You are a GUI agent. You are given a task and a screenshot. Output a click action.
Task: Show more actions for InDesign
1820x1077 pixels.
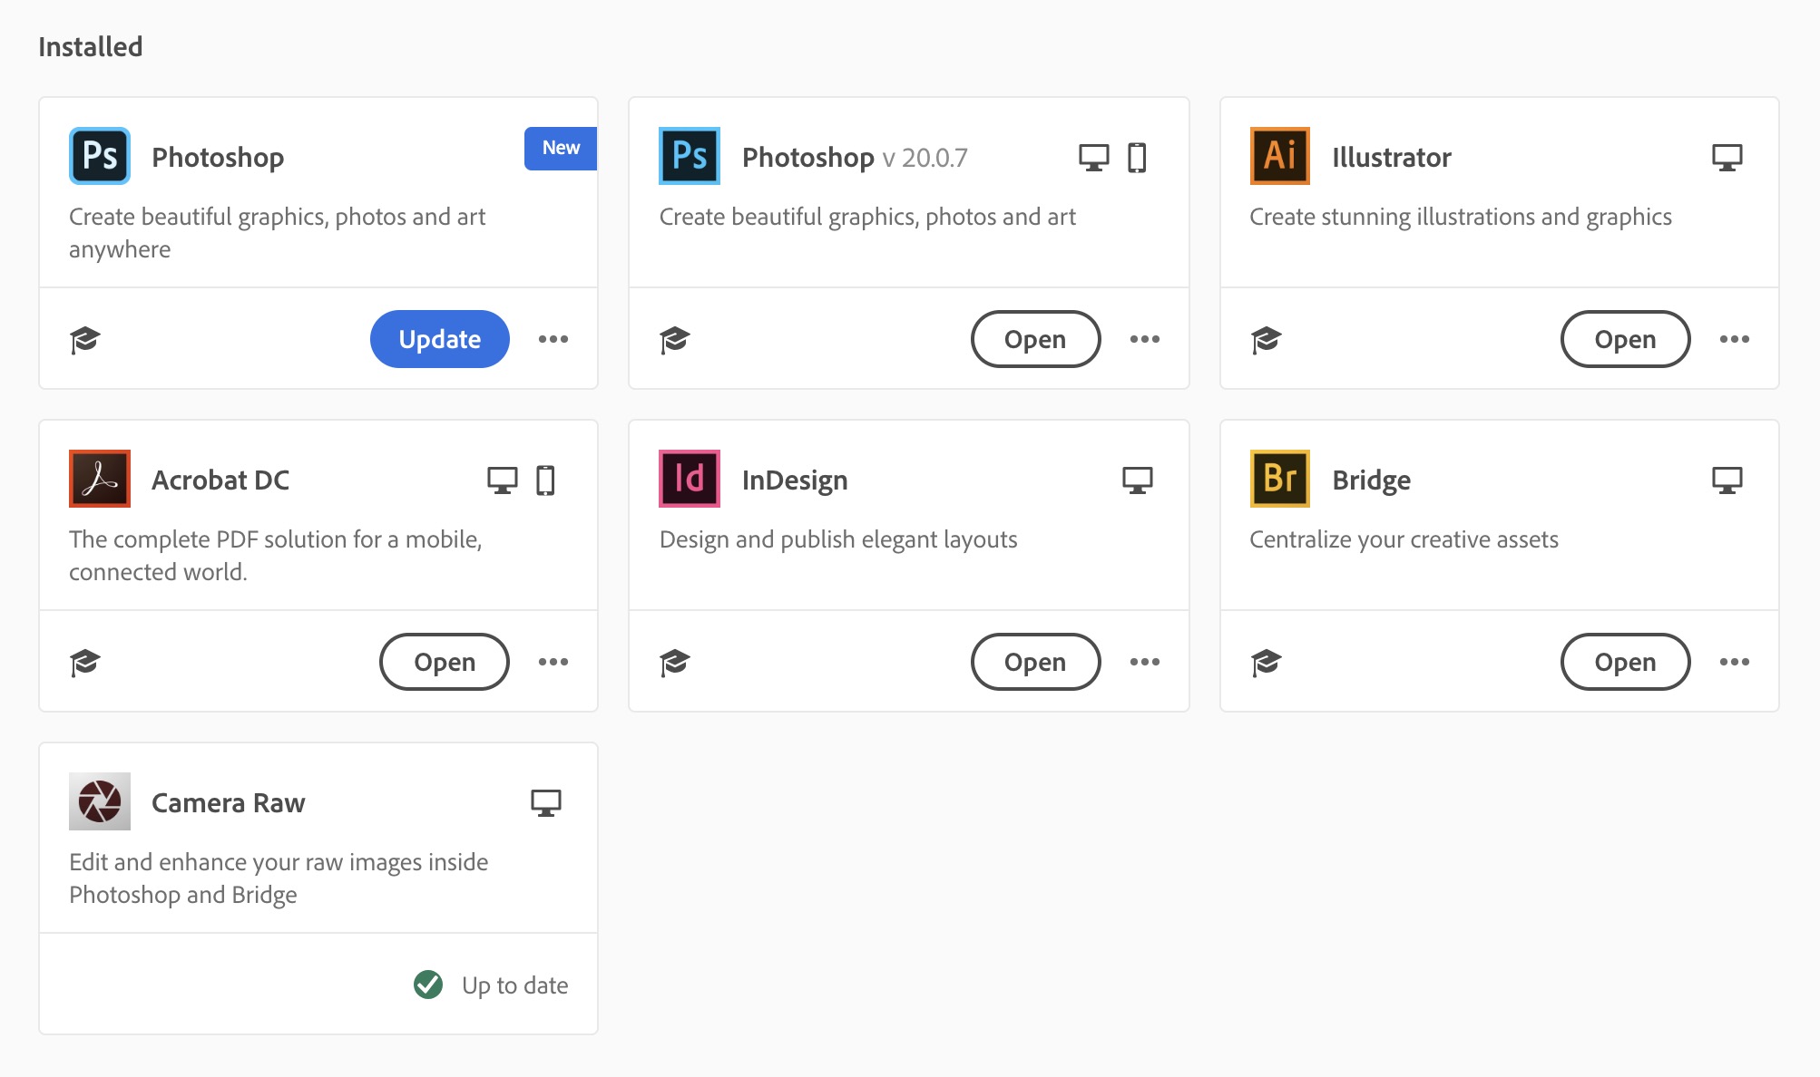[1144, 662]
